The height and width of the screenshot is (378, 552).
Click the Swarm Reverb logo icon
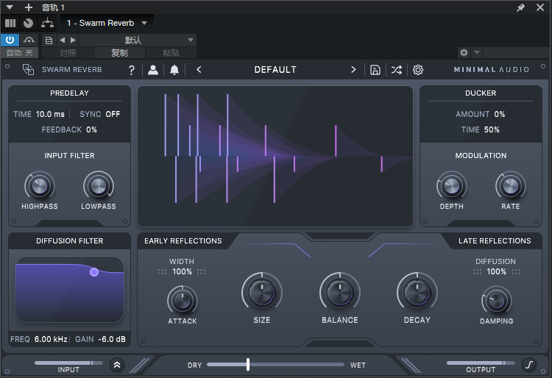pyautogui.click(x=28, y=69)
